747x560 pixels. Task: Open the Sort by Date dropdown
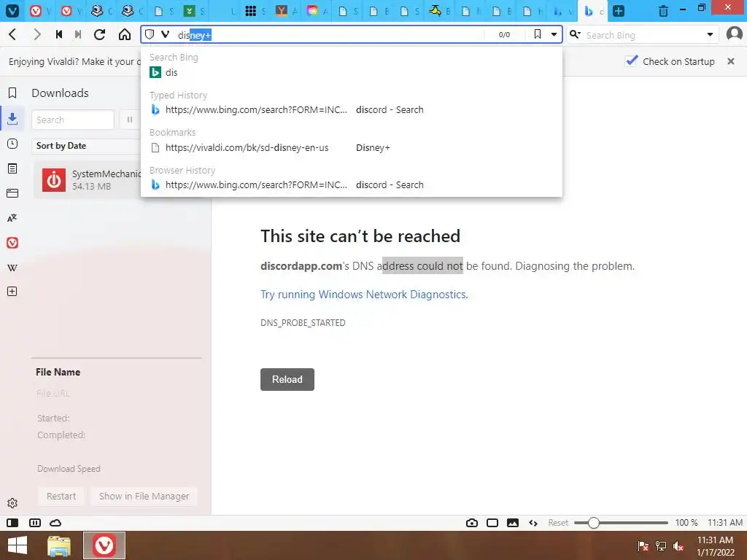(x=88, y=146)
